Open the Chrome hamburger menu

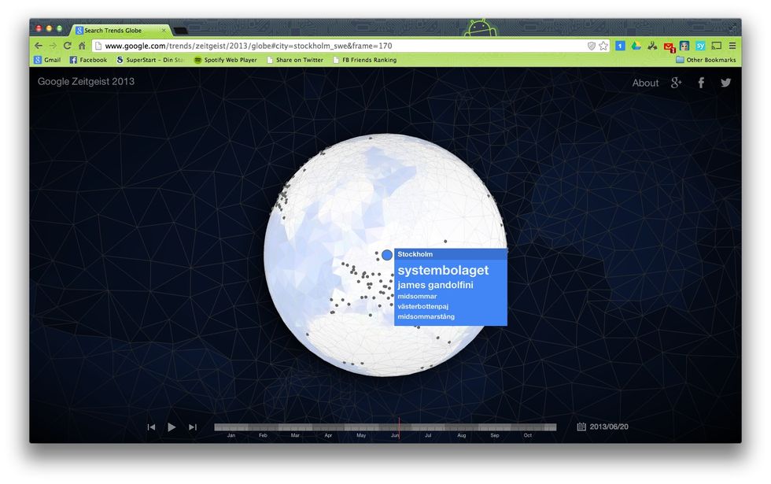732,46
